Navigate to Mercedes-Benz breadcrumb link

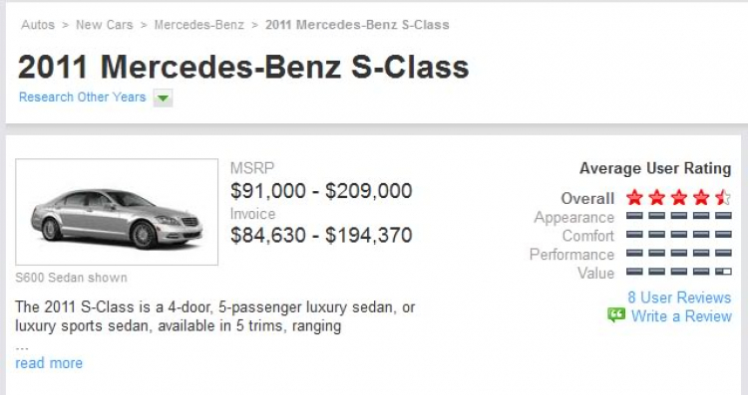click(x=198, y=25)
